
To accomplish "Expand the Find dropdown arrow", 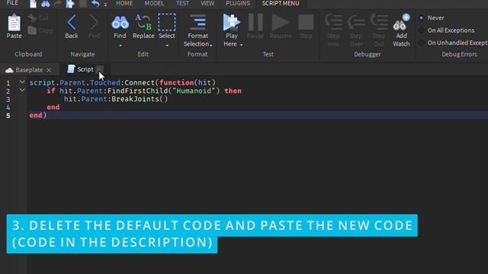I will (x=120, y=46).
